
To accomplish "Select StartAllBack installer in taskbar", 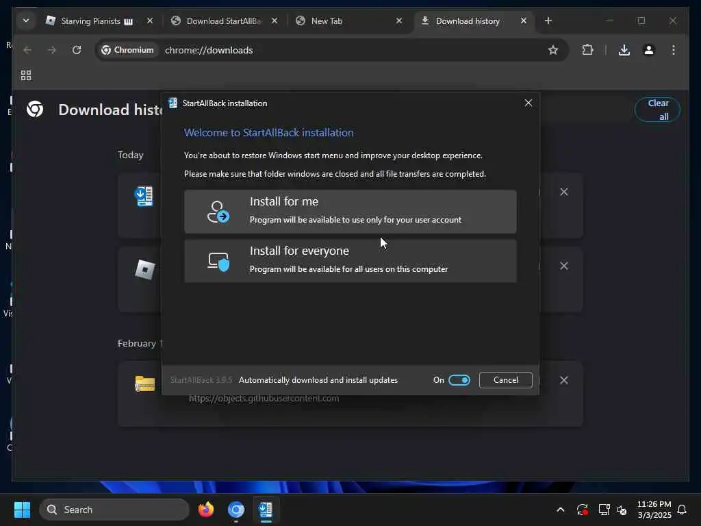I will pyautogui.click(x=266, y=510).
